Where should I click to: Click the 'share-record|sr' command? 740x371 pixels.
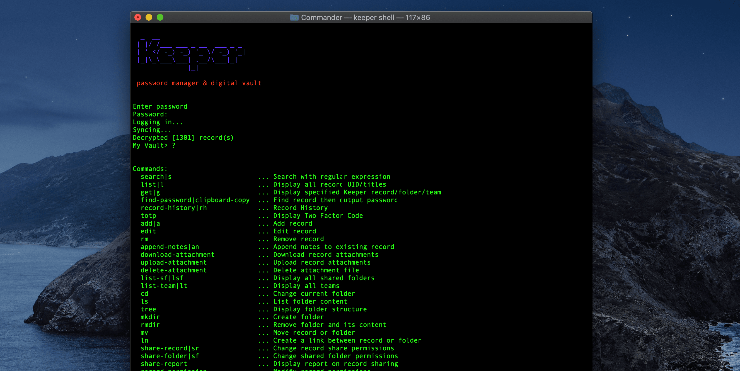click(x=170, y=348)
